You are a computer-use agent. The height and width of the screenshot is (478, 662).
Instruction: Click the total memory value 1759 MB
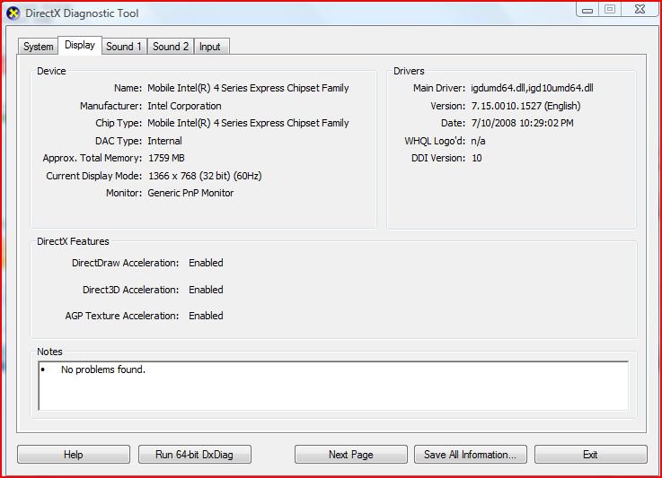[166, 158]
